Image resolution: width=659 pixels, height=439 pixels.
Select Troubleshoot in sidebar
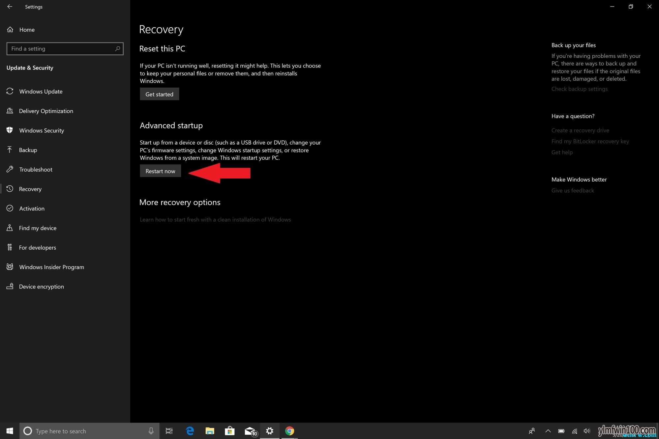point(36,169)
